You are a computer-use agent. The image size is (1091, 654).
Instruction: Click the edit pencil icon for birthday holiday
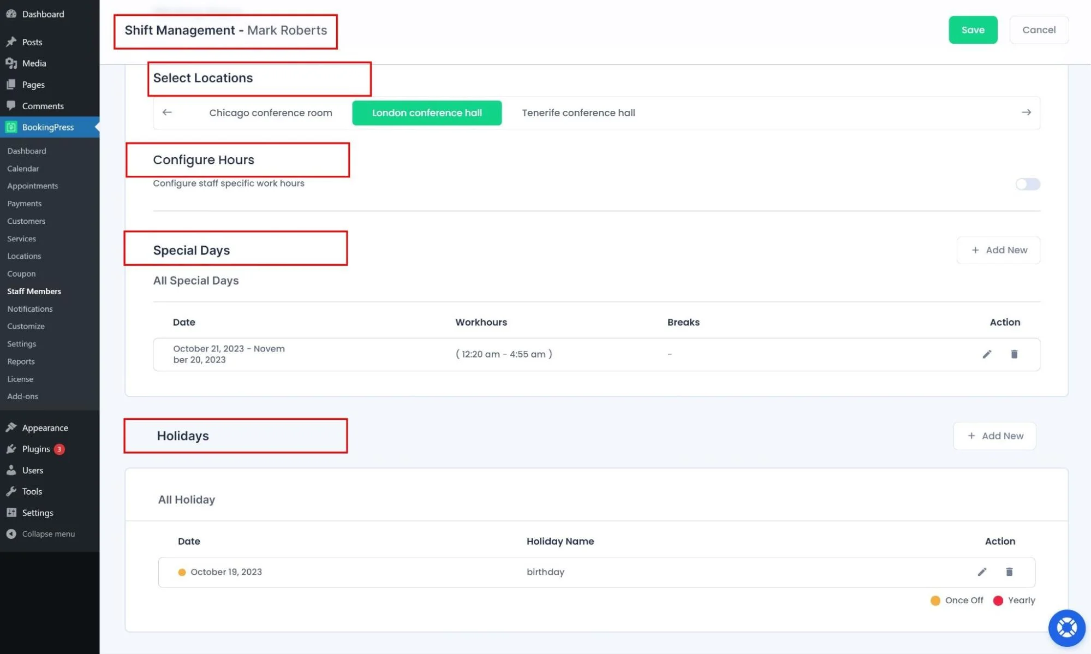click(x=982, y=572)
